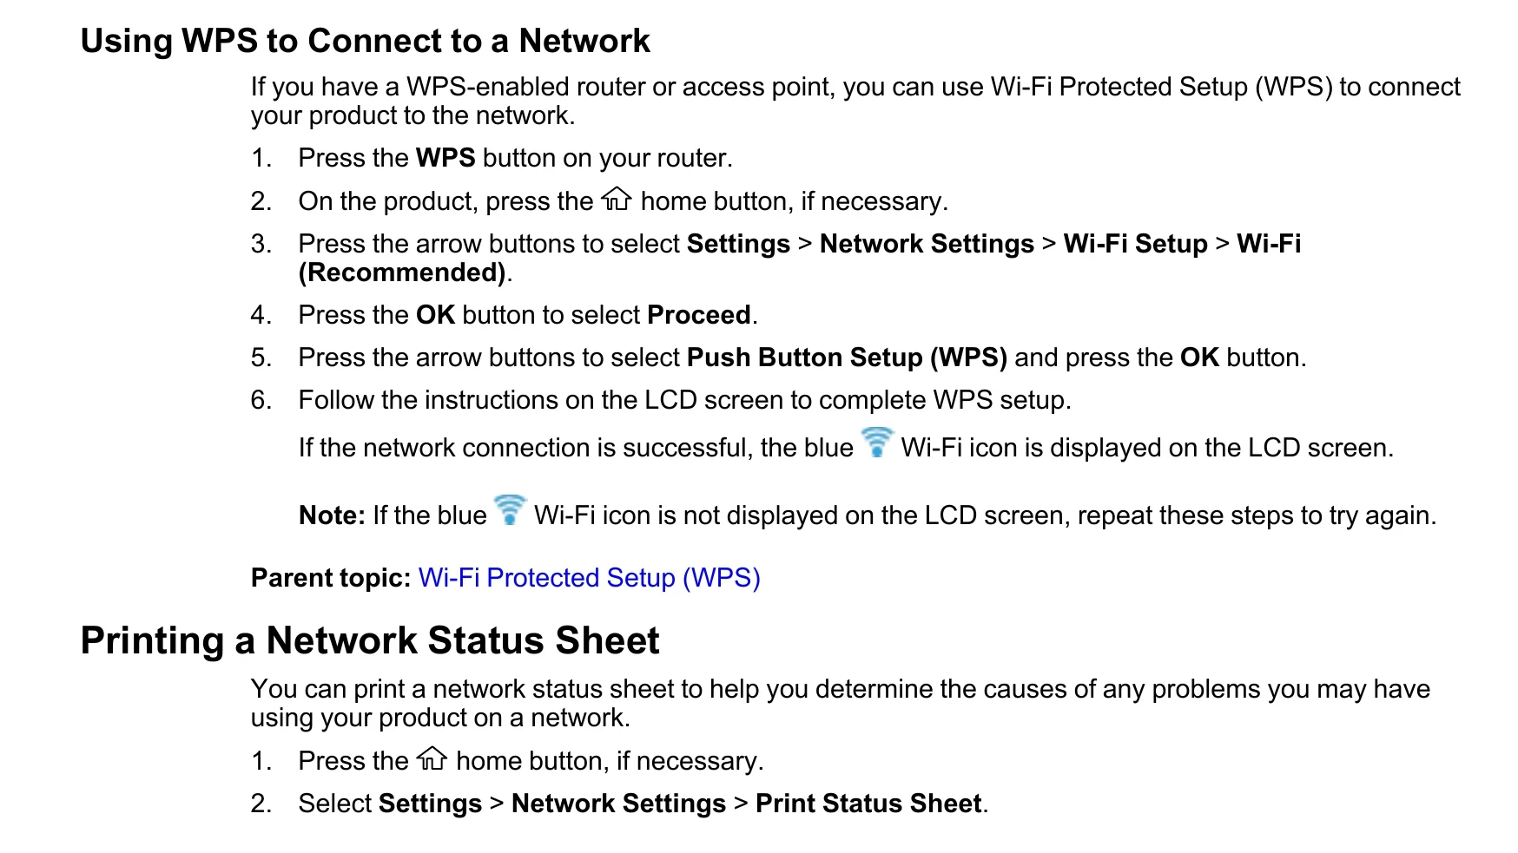
Task: Open the Wi-Fi Protected Setup (WPS) link
Action: tap(589, 578)
